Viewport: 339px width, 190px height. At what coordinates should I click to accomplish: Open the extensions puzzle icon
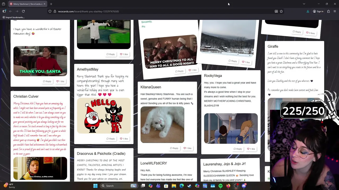click(328, 11)
